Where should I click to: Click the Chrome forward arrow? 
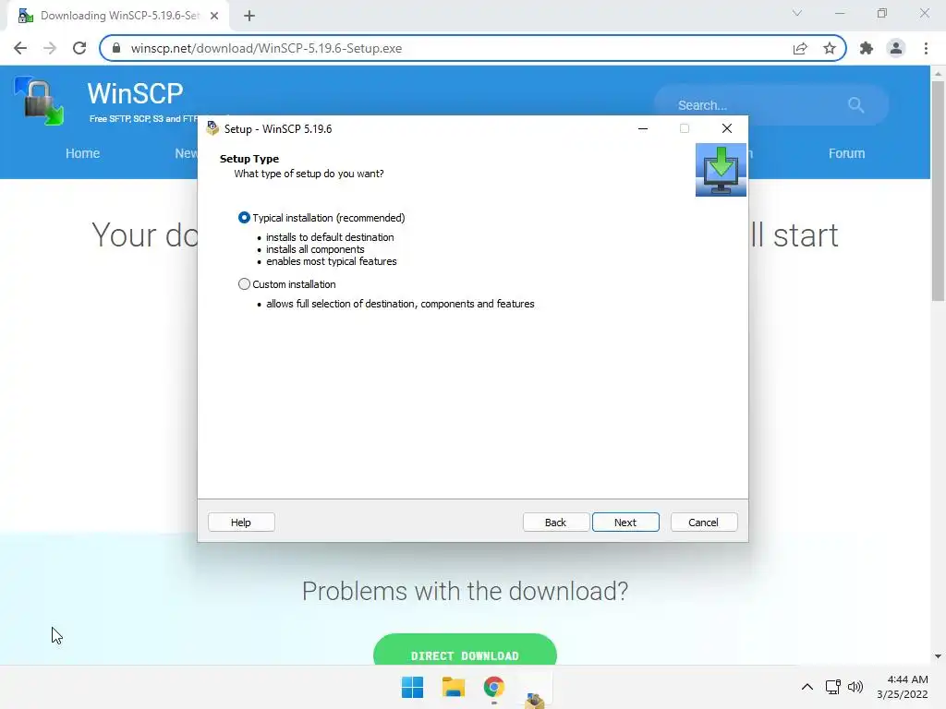coord(50,48)
